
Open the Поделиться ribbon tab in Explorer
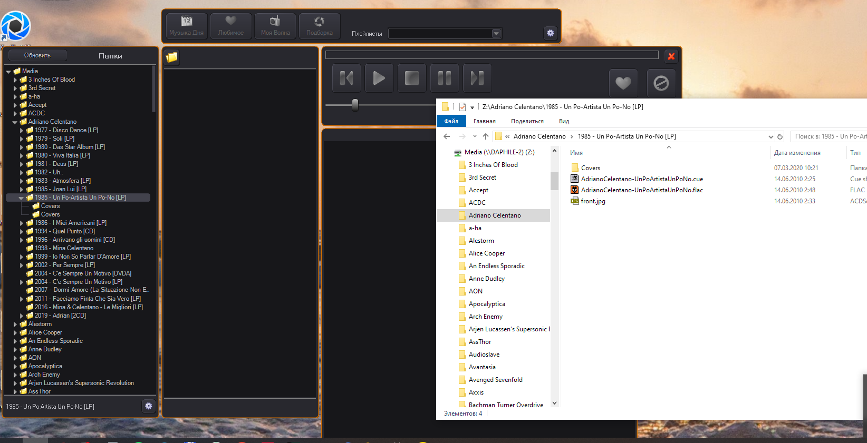(527, 121)
